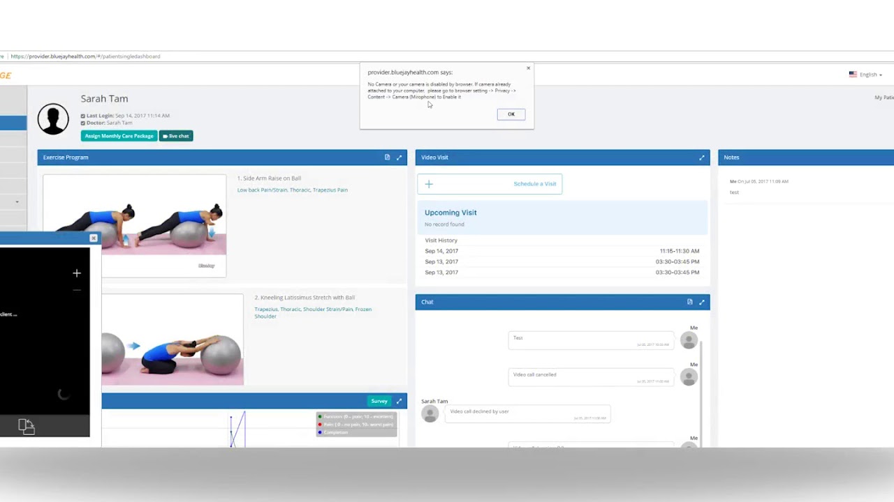Image resolution: width=894 pixels, height=502 pixels.
Task: Click Trapezius, Thoracic, Shoulder Strain tags link
Action: [313, 312]
